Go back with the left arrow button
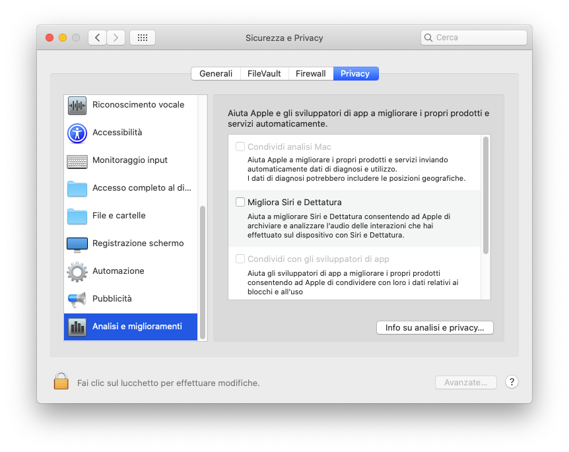The image size is (569, 452). (x=98, y=38)
